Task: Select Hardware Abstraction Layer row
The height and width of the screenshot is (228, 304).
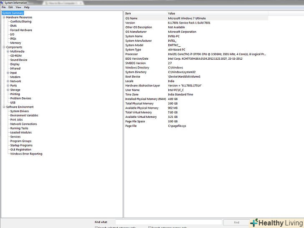Action: (196, 86)
